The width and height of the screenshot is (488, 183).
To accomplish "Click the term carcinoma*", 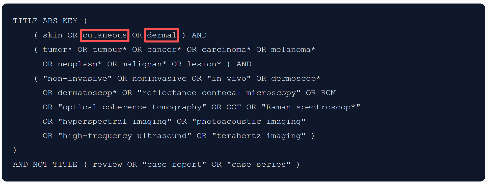I will pyautogui.click(x=226, y=50).
